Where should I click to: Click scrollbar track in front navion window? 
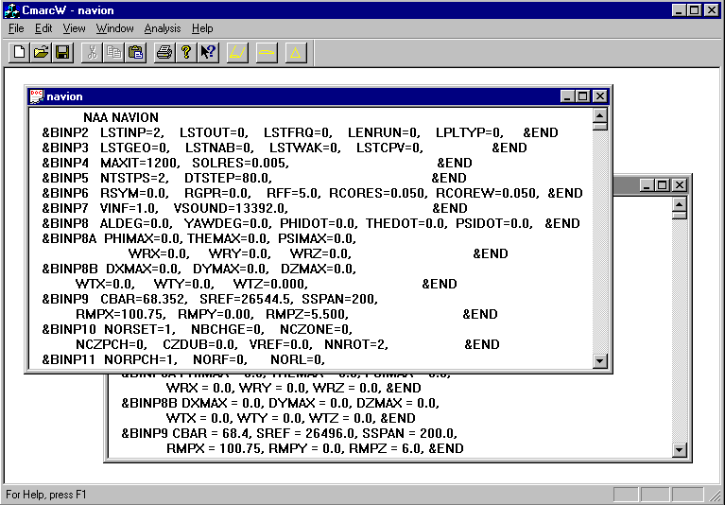[x=599, y=242]
